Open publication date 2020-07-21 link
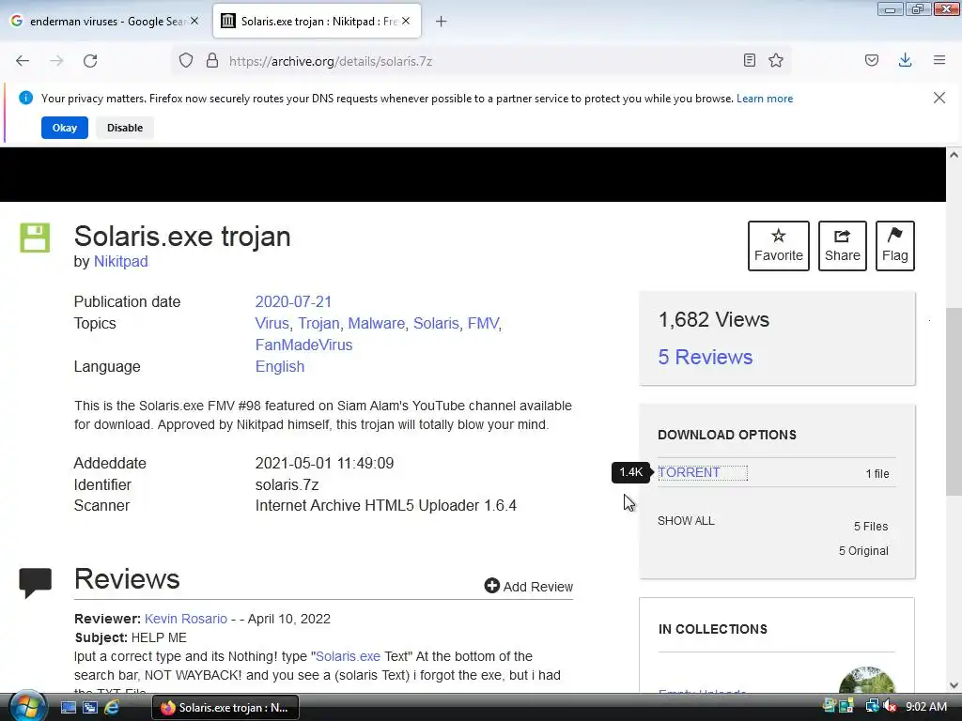Image resolution: width=962 pixels, height=721 pixels. (293, 301)
